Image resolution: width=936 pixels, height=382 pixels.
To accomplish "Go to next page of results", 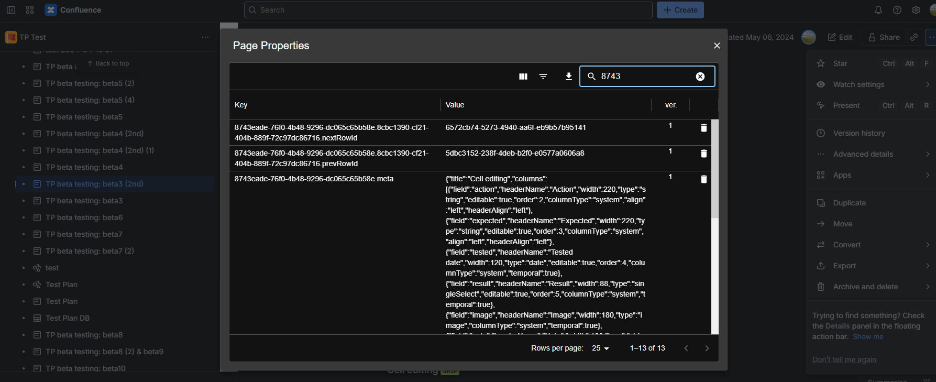I will pyautogui.click(x=707, y=348).
